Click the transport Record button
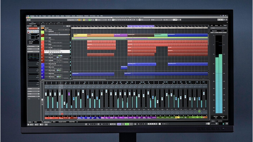This screenshot has width=253, height=142. pos(131,124)
